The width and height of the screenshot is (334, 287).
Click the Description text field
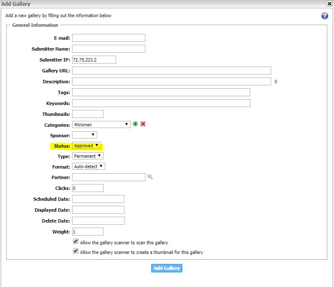click(x=171, y=81)
